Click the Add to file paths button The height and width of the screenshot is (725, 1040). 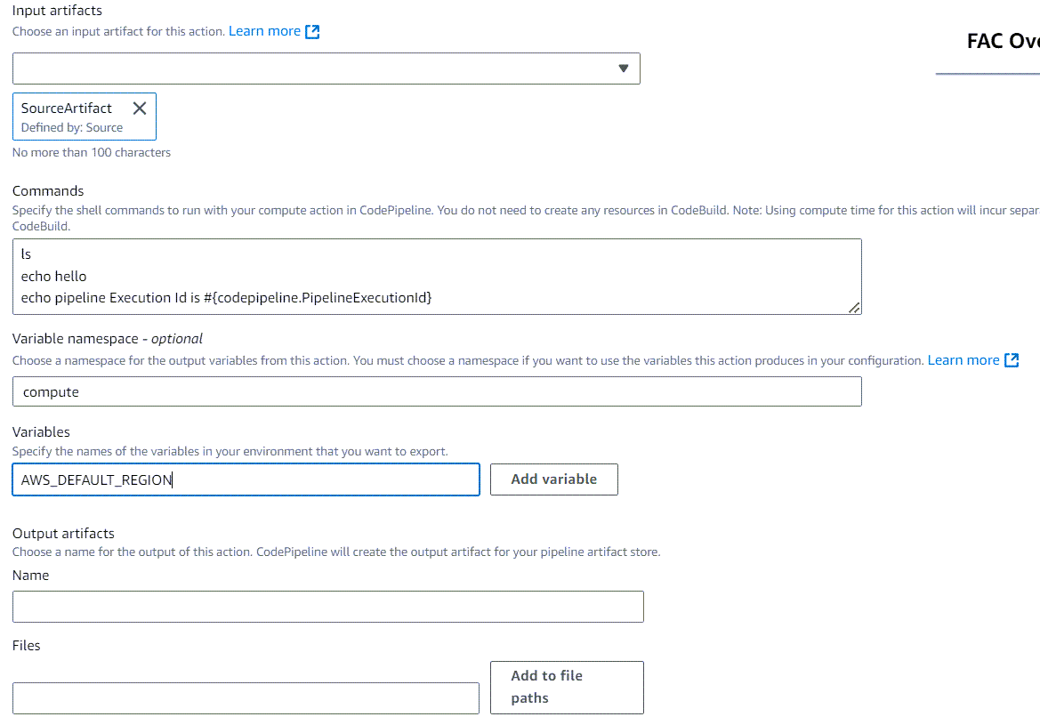click(567, 687)
